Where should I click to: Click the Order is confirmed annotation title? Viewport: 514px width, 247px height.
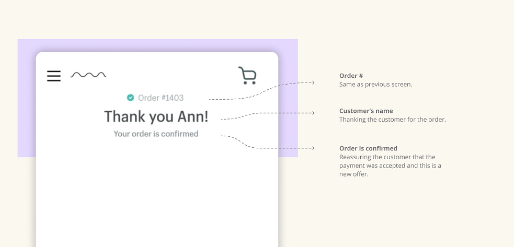[368, 148]
